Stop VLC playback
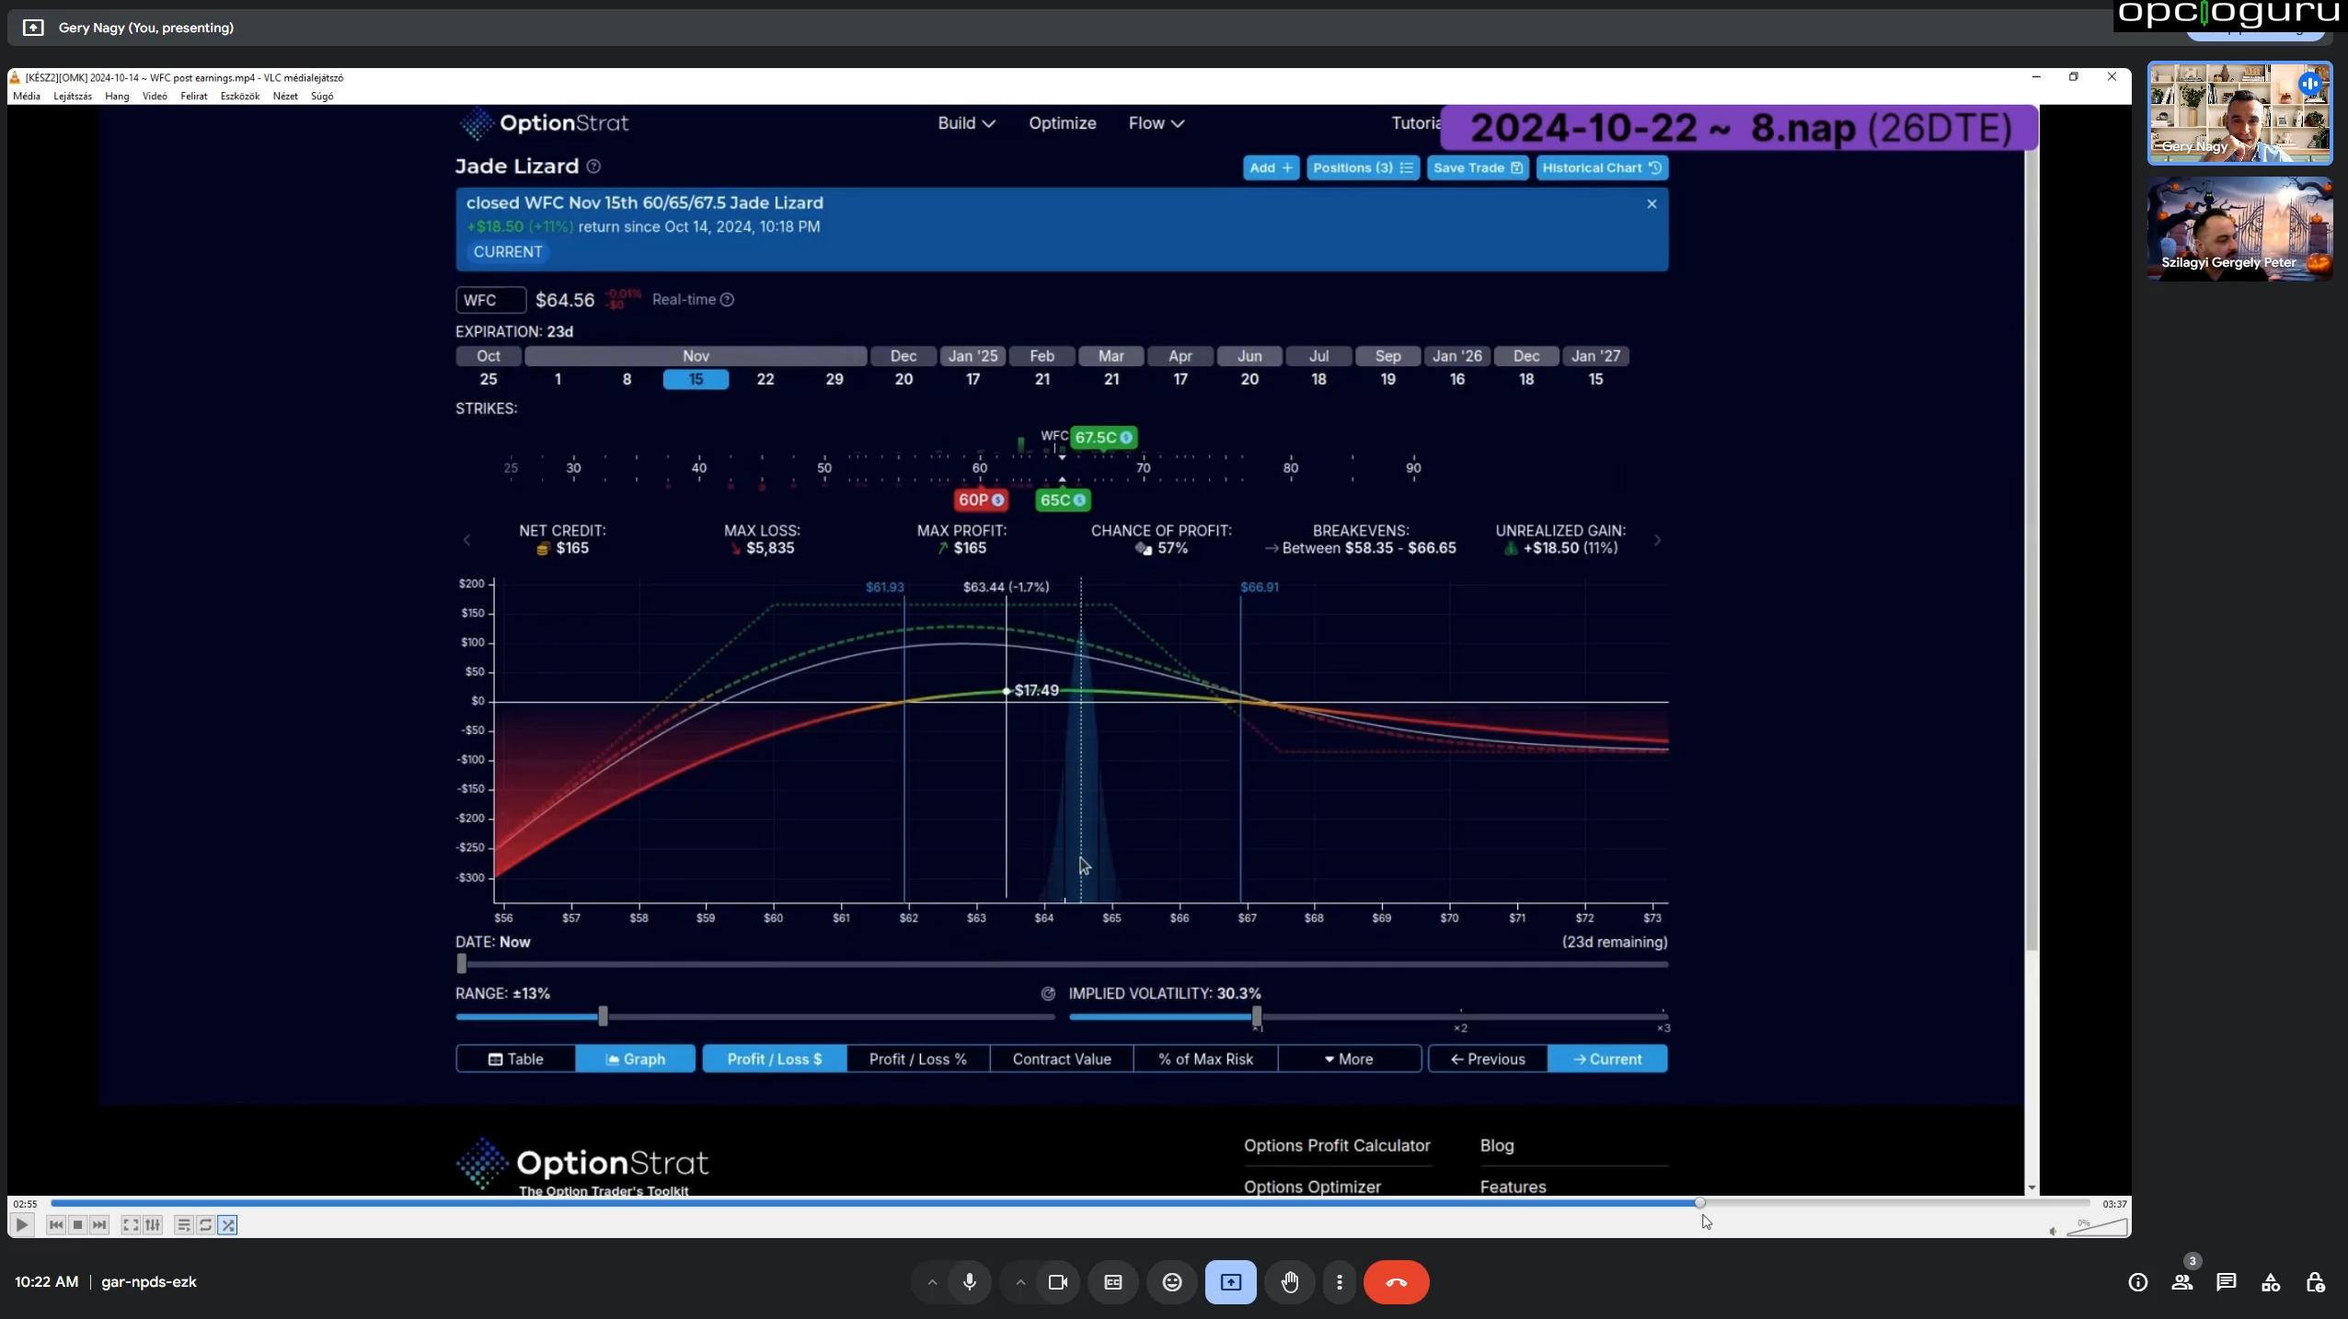 78,1224
